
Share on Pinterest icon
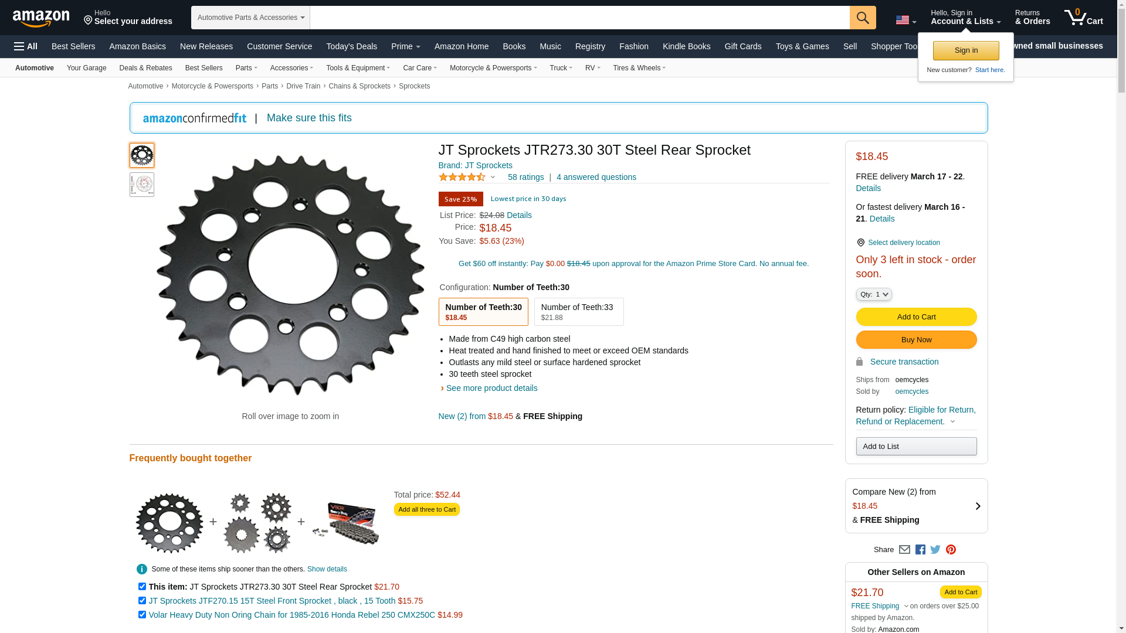coord(951,550)
